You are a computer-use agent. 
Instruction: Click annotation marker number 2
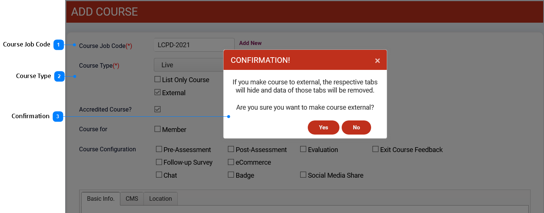coord(59,77)
